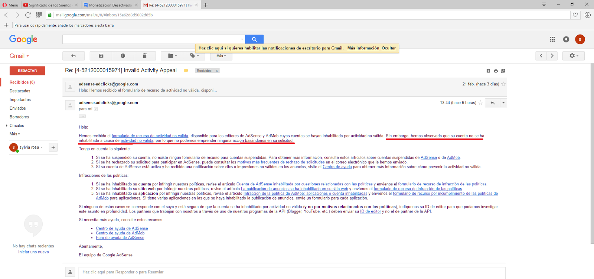
Task: Open the Gmail product dropdown
Action: pyautogui.click(x=19, y=56)
